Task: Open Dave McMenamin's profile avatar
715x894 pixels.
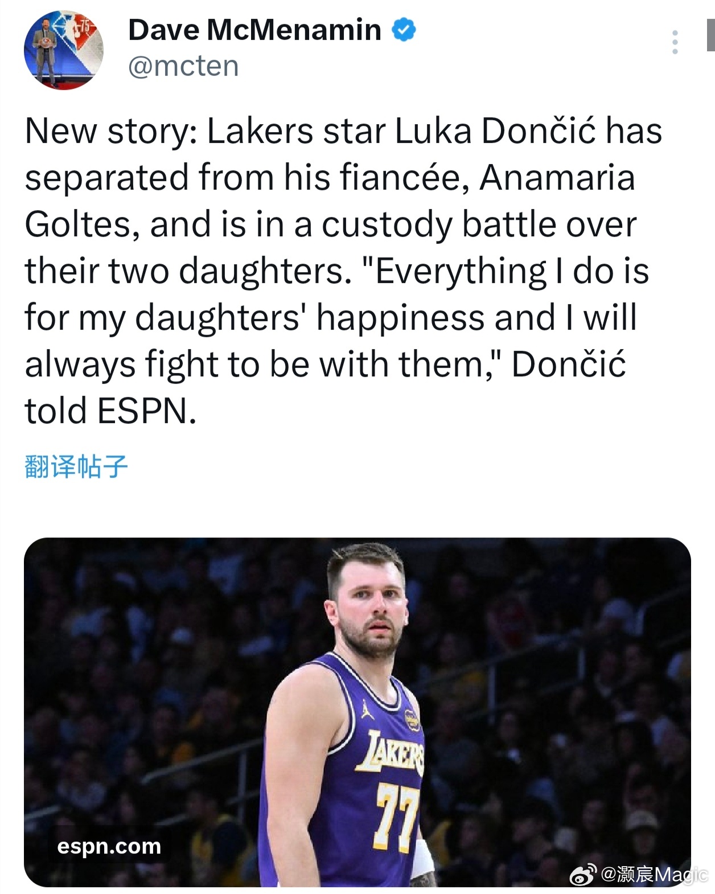Action: 63,50
